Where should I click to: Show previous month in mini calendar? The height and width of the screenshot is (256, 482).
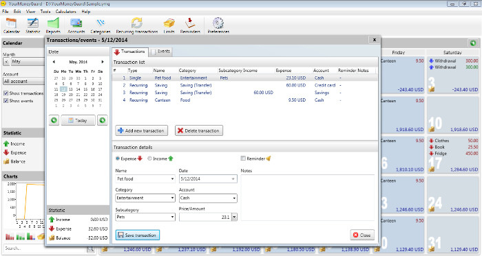coord(54,62)
